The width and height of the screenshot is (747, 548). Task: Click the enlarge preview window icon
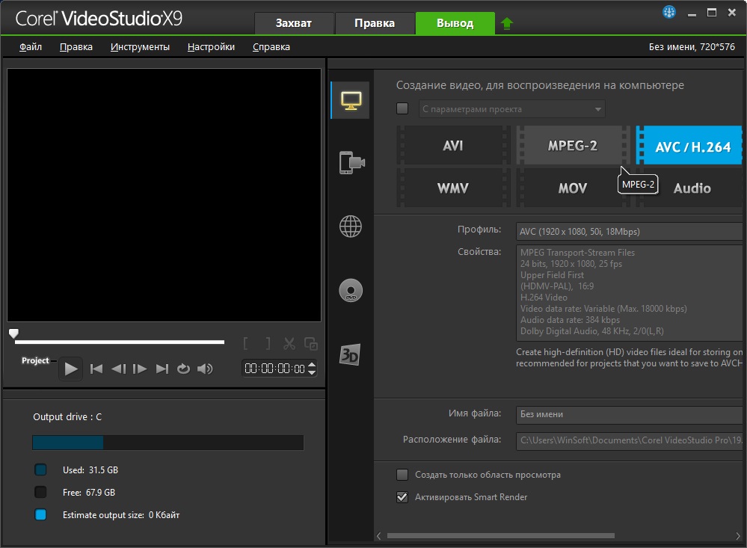point(311,344)
